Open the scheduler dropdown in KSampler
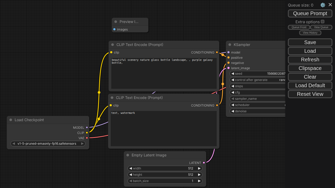Viewport: 335px width, 188px height. (258, 105)
